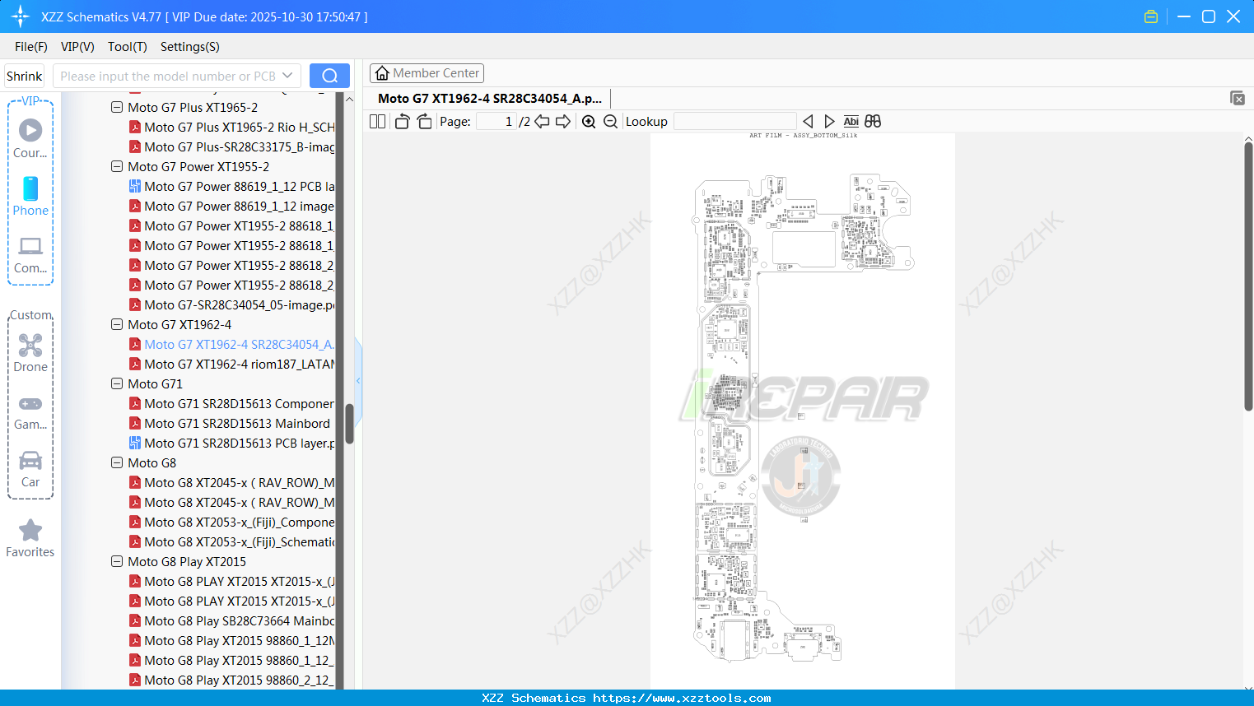Toggle the two-page split view icon
This screenshot has width=1254, height=706.
[377, 122]
